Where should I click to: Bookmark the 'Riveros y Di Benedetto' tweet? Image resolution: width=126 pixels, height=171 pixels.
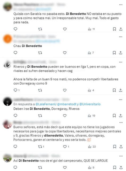(x=114, y=90)
